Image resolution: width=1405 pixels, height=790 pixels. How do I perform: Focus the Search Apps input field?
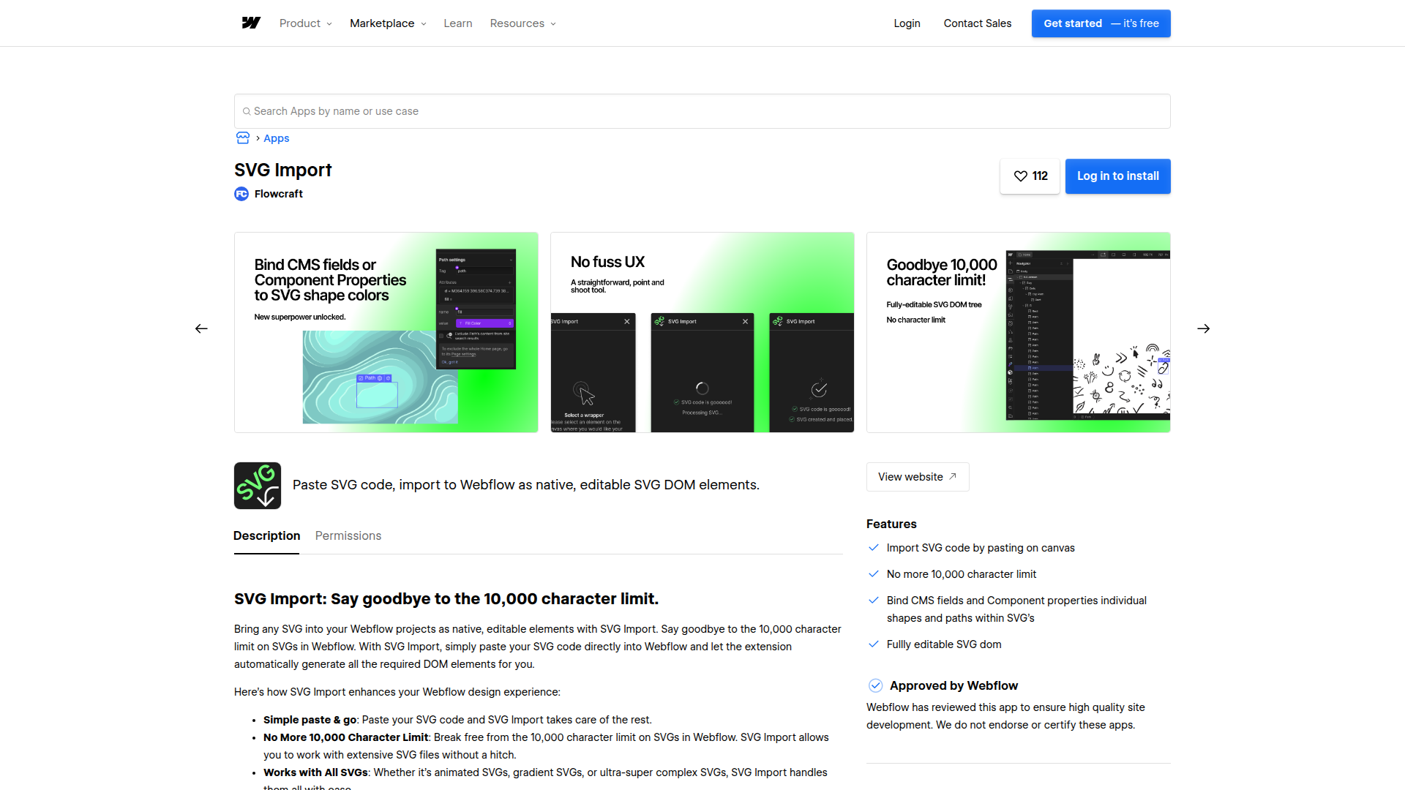click(x=702, y=111)
